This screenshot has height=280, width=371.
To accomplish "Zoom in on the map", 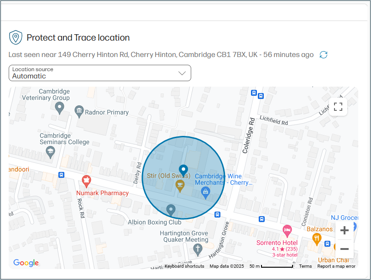I will tap(345, 230).
